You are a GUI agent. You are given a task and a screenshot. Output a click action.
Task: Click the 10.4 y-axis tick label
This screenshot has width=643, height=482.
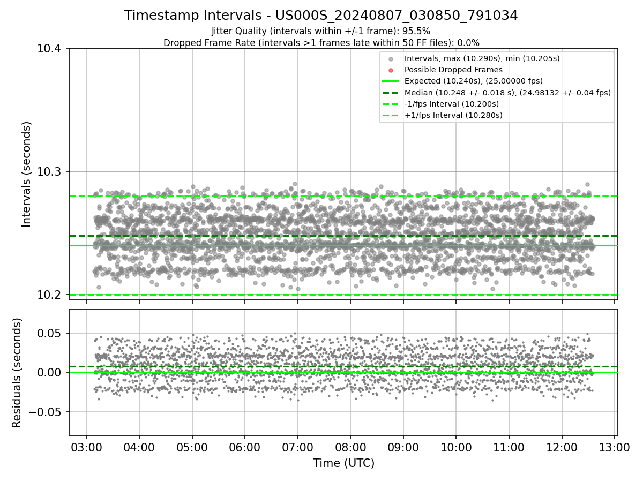pos(50,49)
